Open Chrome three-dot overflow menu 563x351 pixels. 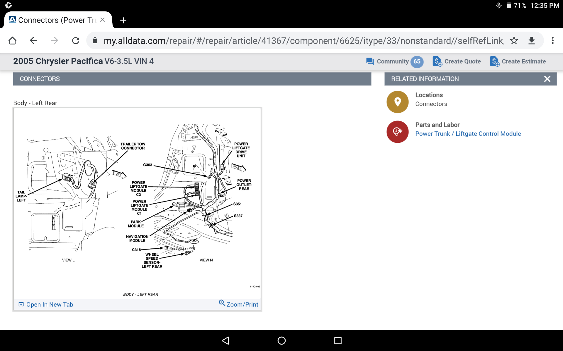(x=552, y=41)
